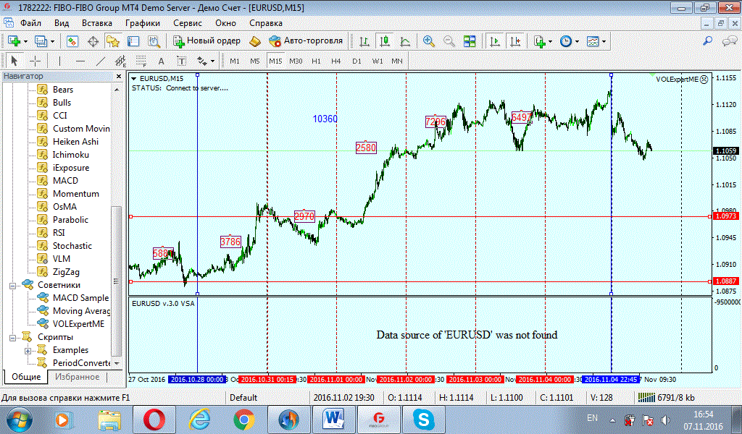Click the Periods clock icon
742x434 pixels.
[566, 41]
